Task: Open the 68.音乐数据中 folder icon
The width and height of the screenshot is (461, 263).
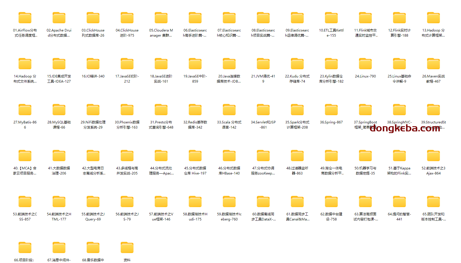Action: 93,247
